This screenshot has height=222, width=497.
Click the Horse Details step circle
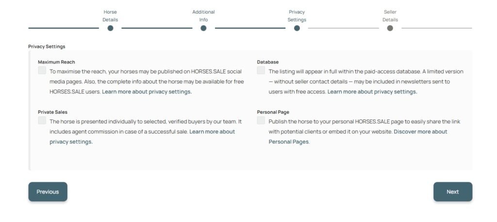pyautogui.click(x=110, y=28)
